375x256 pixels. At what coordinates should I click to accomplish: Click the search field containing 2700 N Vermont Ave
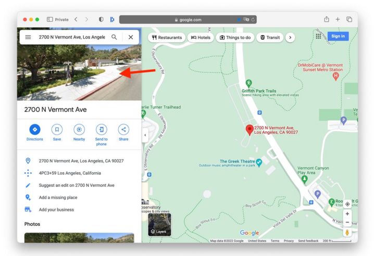[x=72, y=37]
